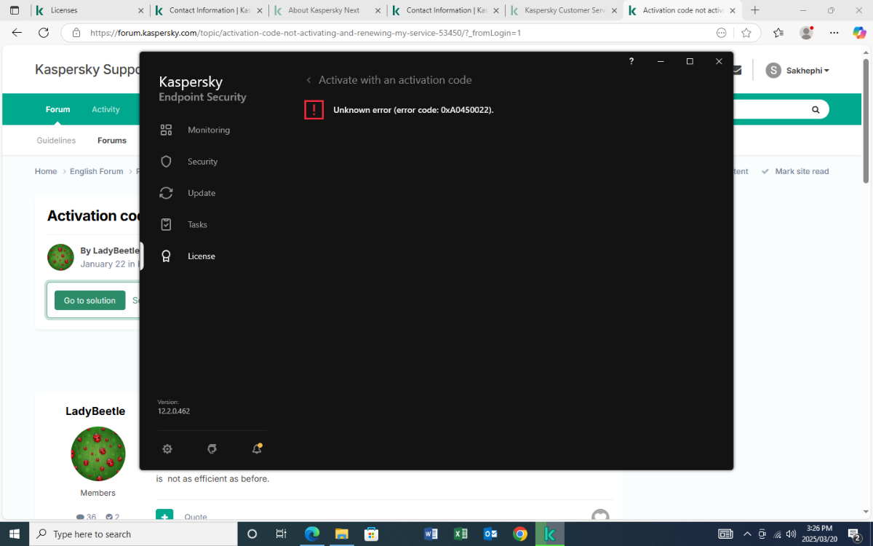
Task: Open Microsoft Store from the taskbar
Action: tap(371, 534)
